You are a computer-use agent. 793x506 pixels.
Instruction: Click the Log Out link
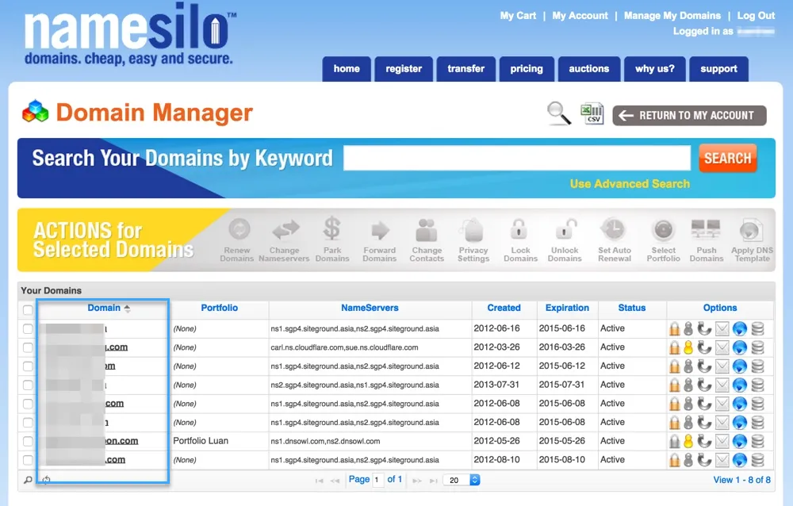(756, 16)
